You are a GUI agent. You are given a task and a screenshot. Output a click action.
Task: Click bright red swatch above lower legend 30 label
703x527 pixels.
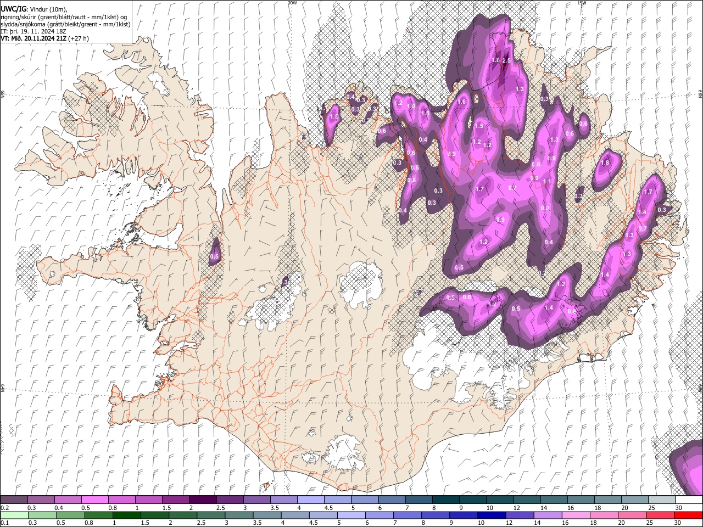point(688,515)
